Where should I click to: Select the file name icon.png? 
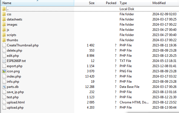point(13,71)
